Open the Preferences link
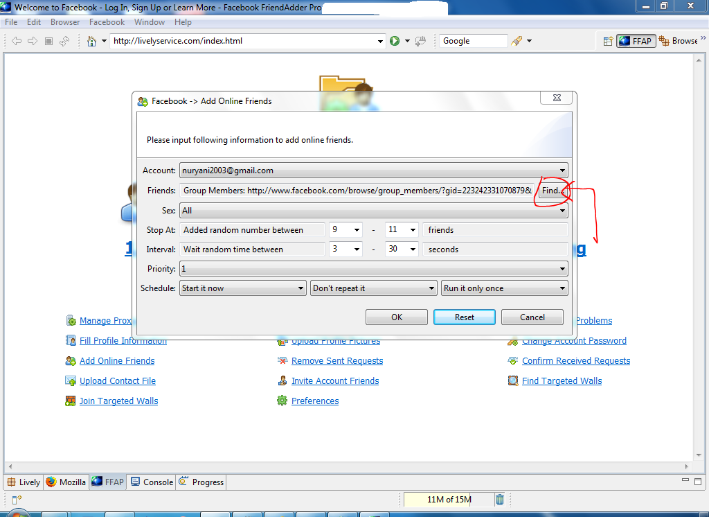 [315, 401]
